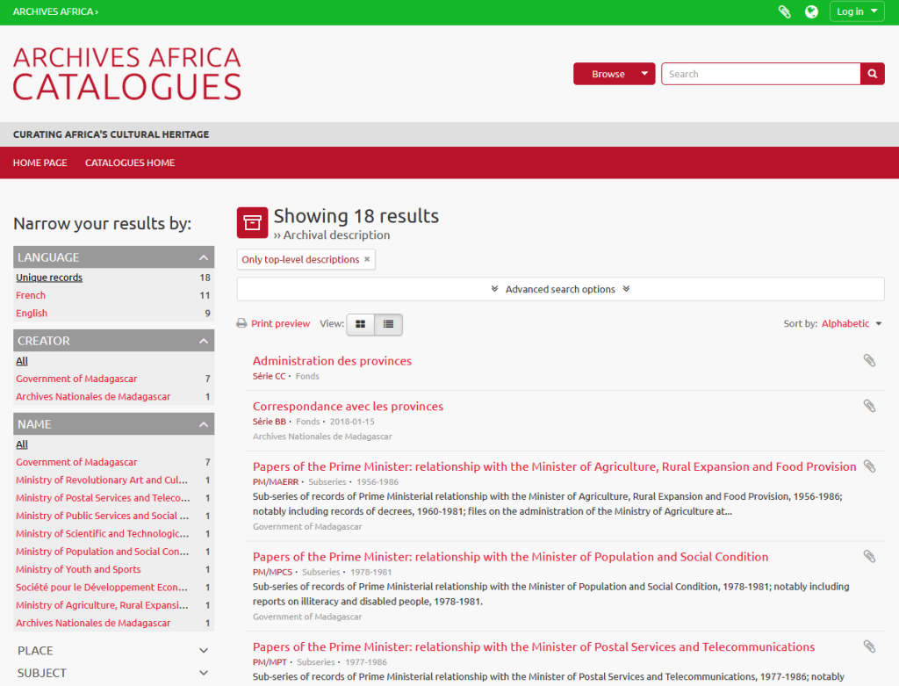
Task: Filter name by Archives Nationales de Madagascar
Action: pyautogui.click(x=93, y=623)
